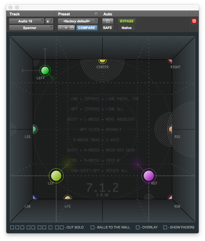Click the copy settings icon beside plus
The width and height of the screenshot is (205, 241).
(72, 28)
